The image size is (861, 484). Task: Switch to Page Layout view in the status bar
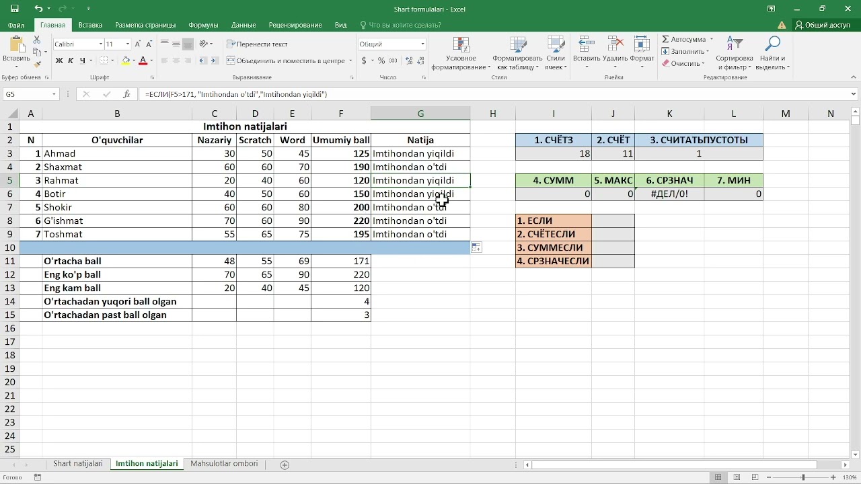[x=737, y=477]
